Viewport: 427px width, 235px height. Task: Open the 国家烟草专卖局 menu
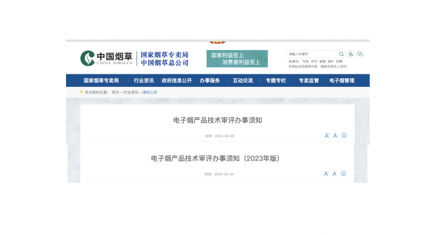click(101, 81)
